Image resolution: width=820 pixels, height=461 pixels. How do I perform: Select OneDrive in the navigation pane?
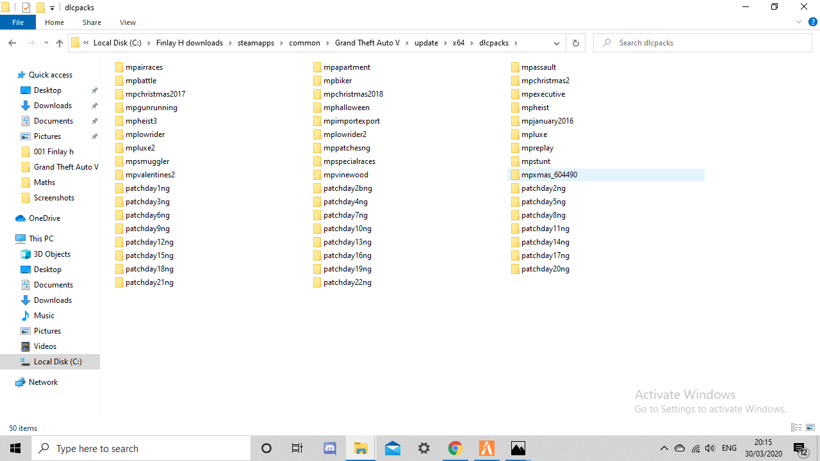coord(44,218)
